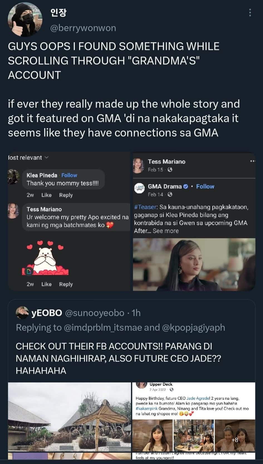Follow the GMA Drama page
Viewport: 263px width, 464px height.
tap(205, 187)
